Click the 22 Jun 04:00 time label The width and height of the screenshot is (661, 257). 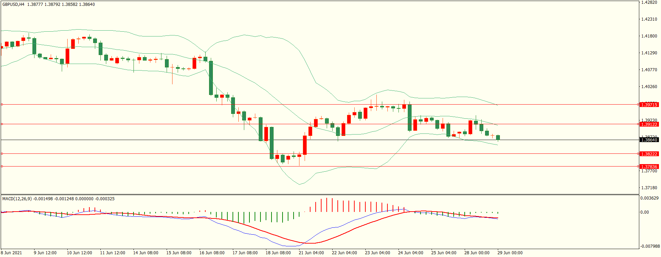344,253
